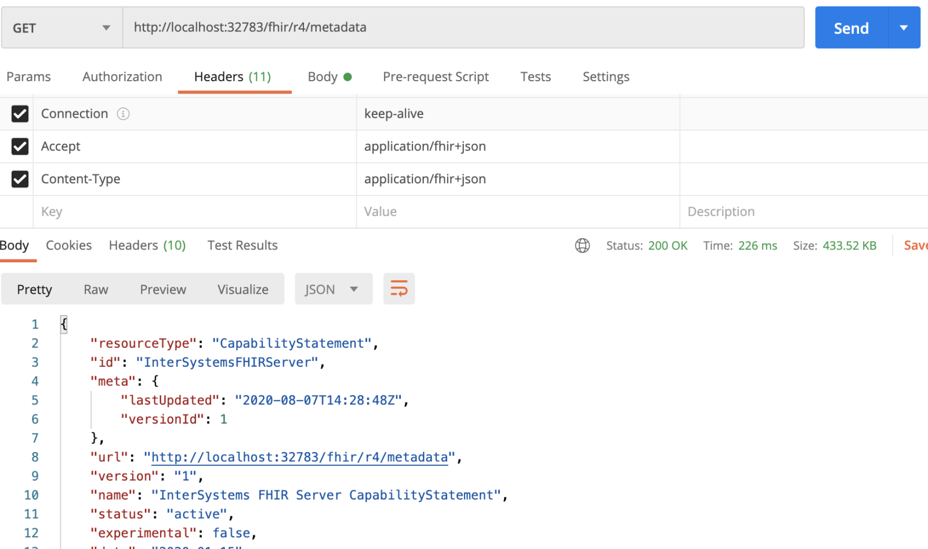Click the empty Key header field

195,212
